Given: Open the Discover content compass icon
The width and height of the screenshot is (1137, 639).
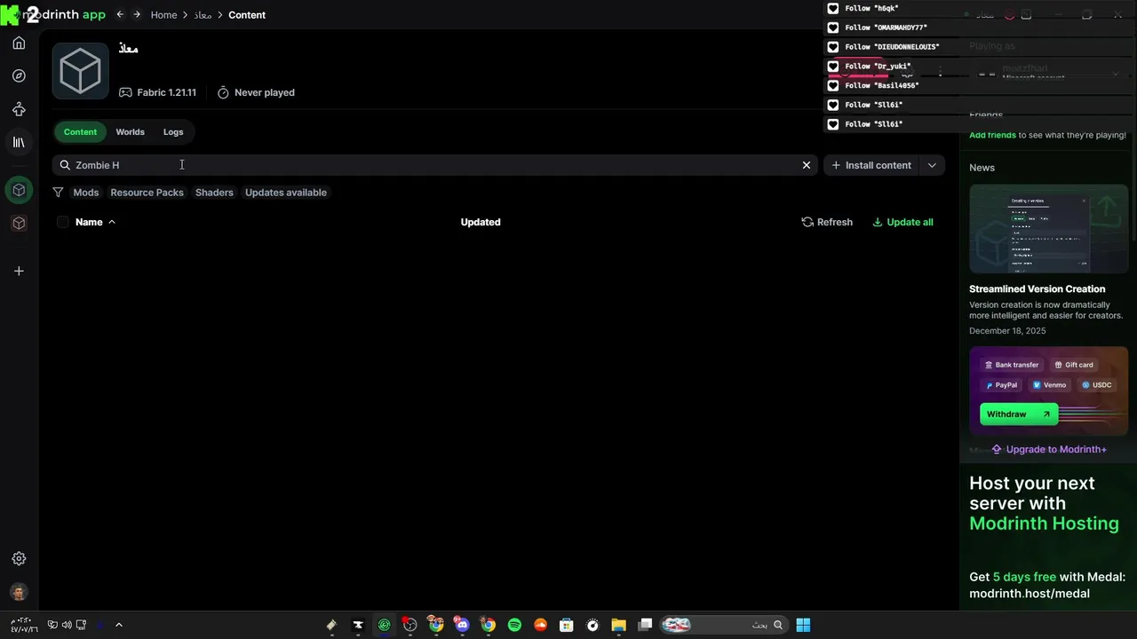Looking at the screenshot, I should tap(19, 76).
